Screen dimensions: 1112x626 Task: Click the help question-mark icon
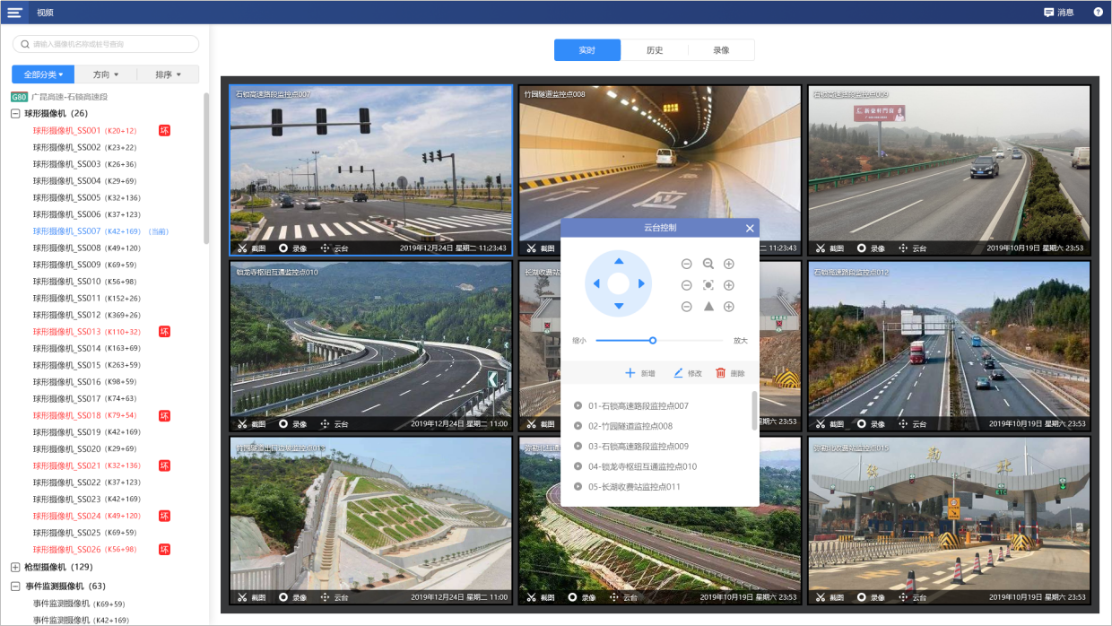pos(1098,13)
